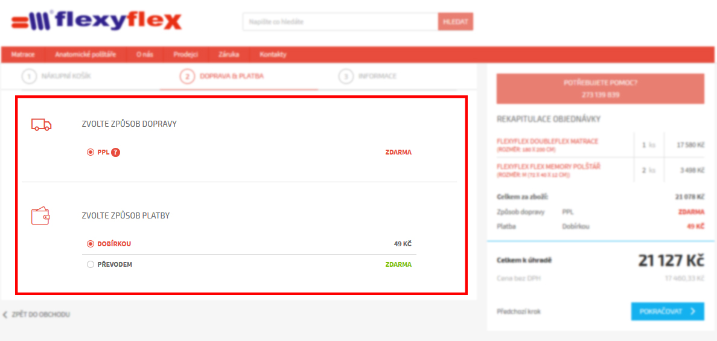The width and height of the screenshot is (717, 341).
Task: Select the PPL delivery radio button
Action: [91, 152]
